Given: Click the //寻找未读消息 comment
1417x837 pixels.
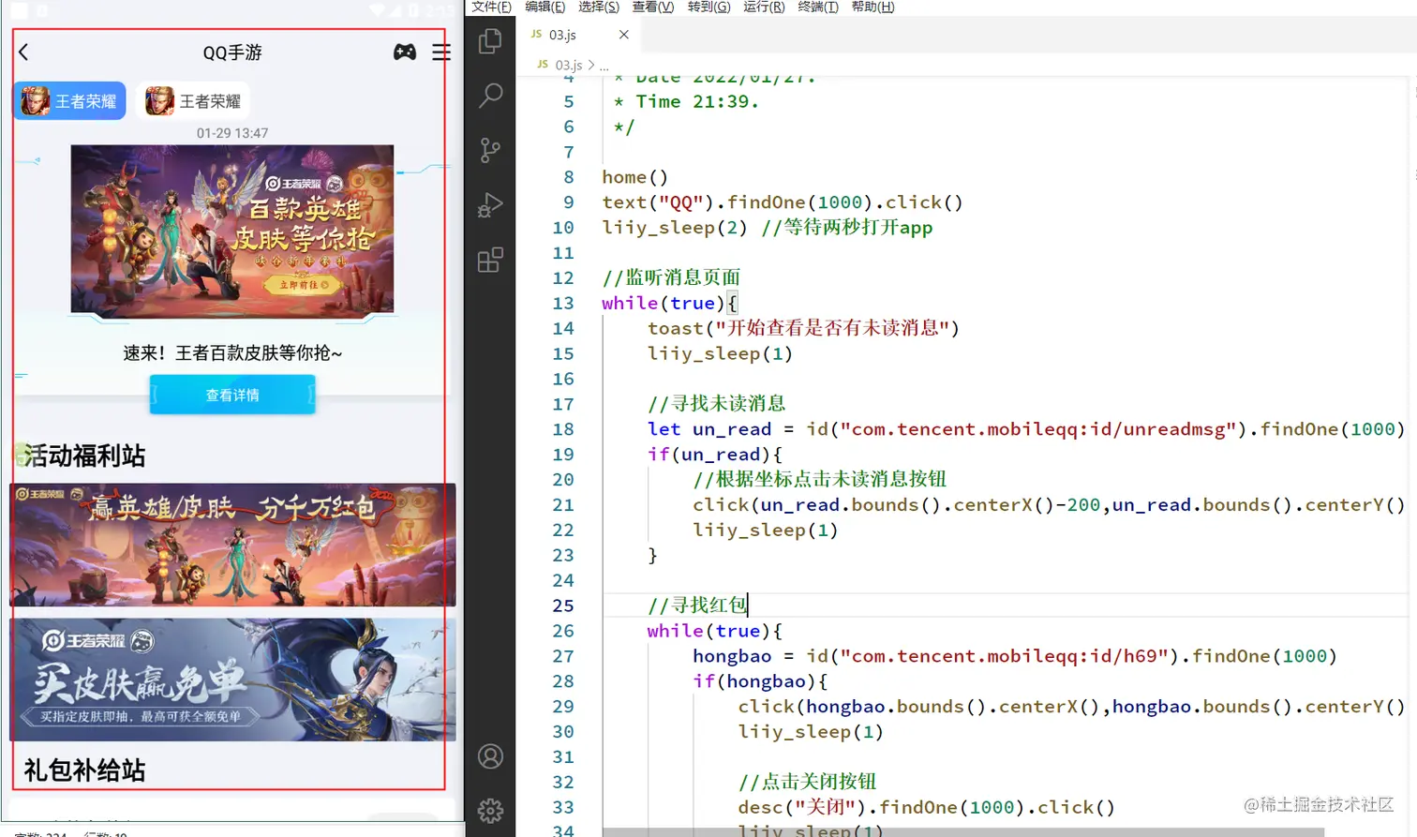Looking at the screenshot, I should tap(717, 404).
